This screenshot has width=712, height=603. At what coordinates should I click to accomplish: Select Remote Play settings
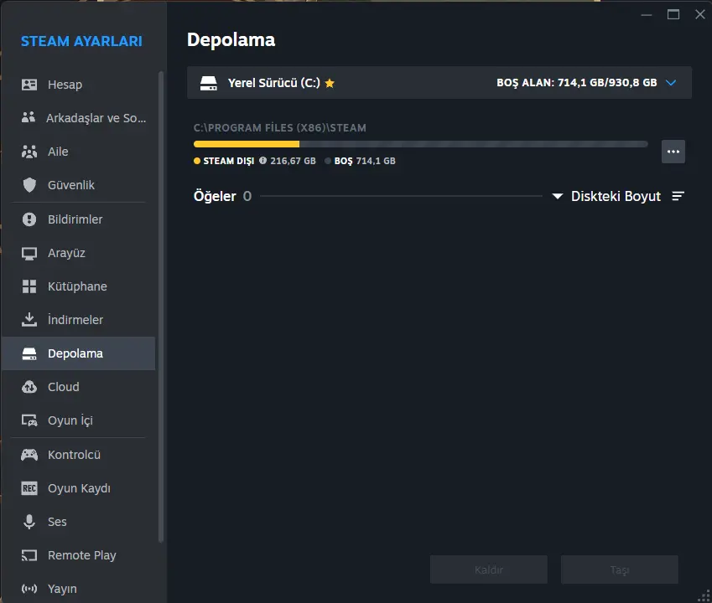(x=79, y=555)
